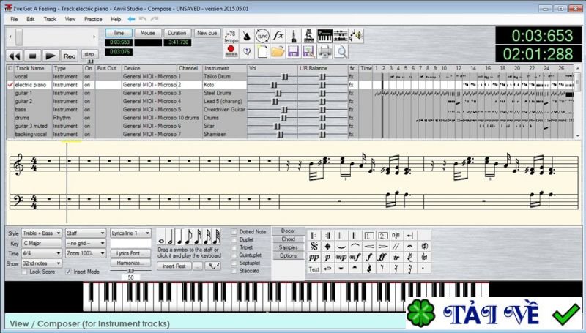Screen dimensions: 586x333
Task: Click the Harmonize button
Action: click(128, 262)
